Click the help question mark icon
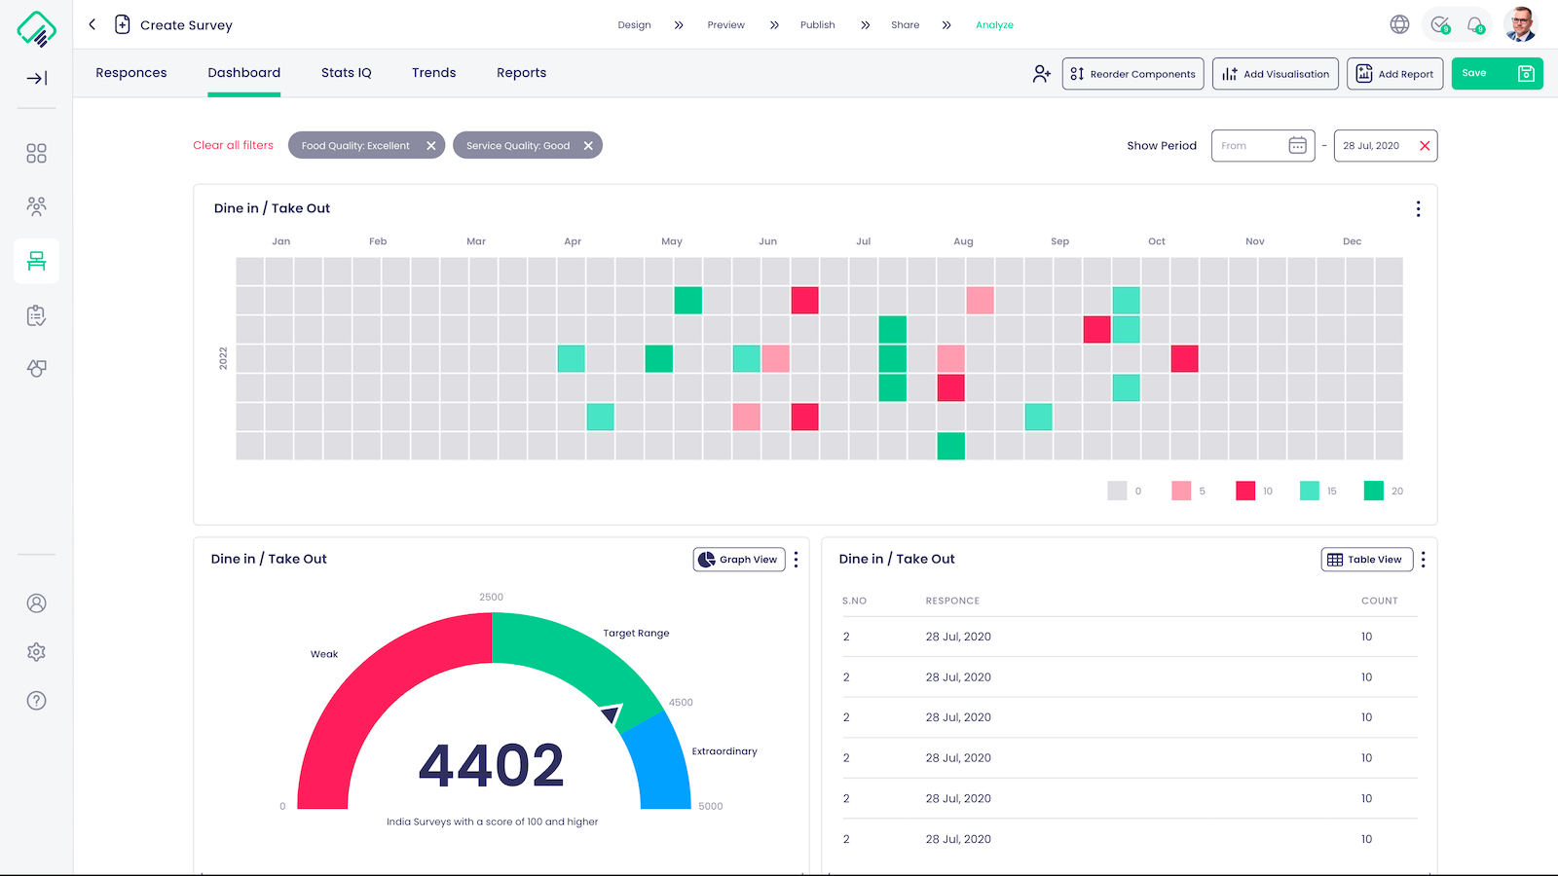The image size is (1558, 876). click(x=37, y=701)
